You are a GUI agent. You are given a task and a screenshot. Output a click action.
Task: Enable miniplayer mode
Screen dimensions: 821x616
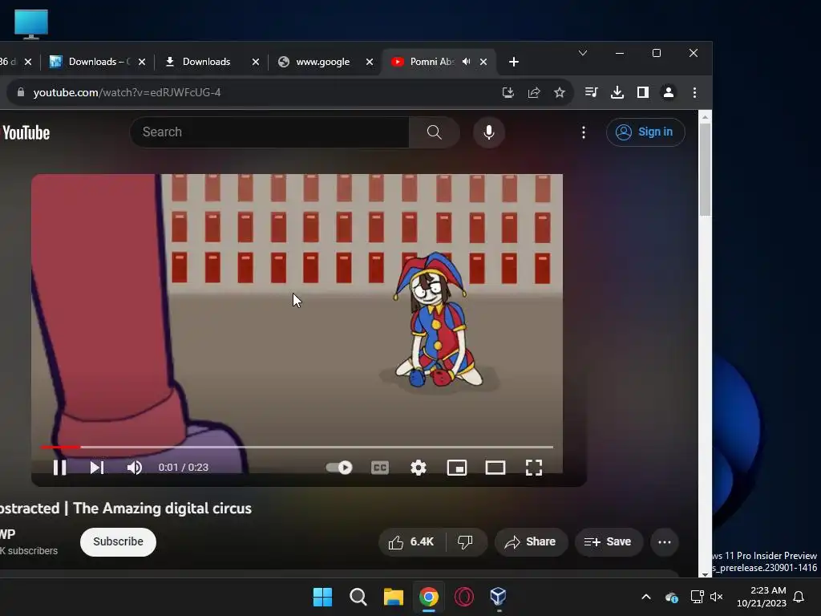click(x=456, y=468)
